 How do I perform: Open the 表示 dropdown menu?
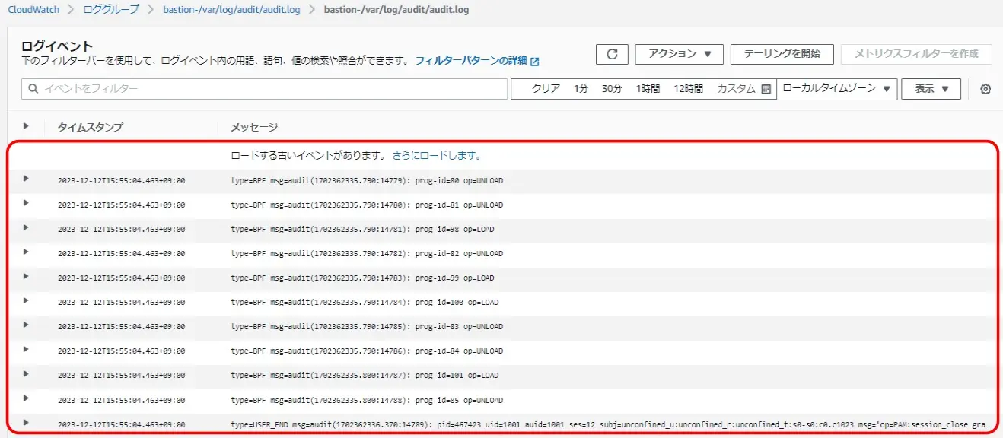(931, 89)
